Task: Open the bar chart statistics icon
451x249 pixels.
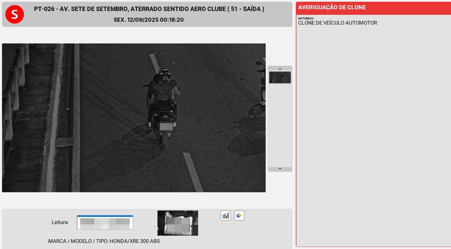Action: click(x=225, y=216)
